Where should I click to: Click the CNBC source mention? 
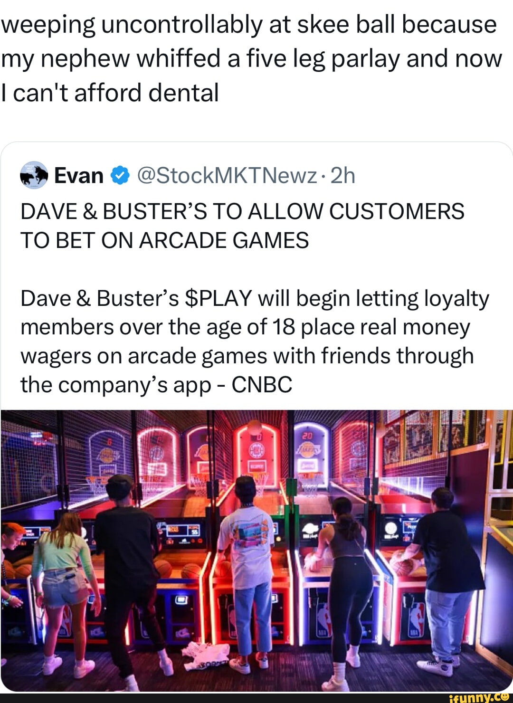262,385
